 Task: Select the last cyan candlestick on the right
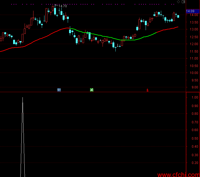(178, 16)
